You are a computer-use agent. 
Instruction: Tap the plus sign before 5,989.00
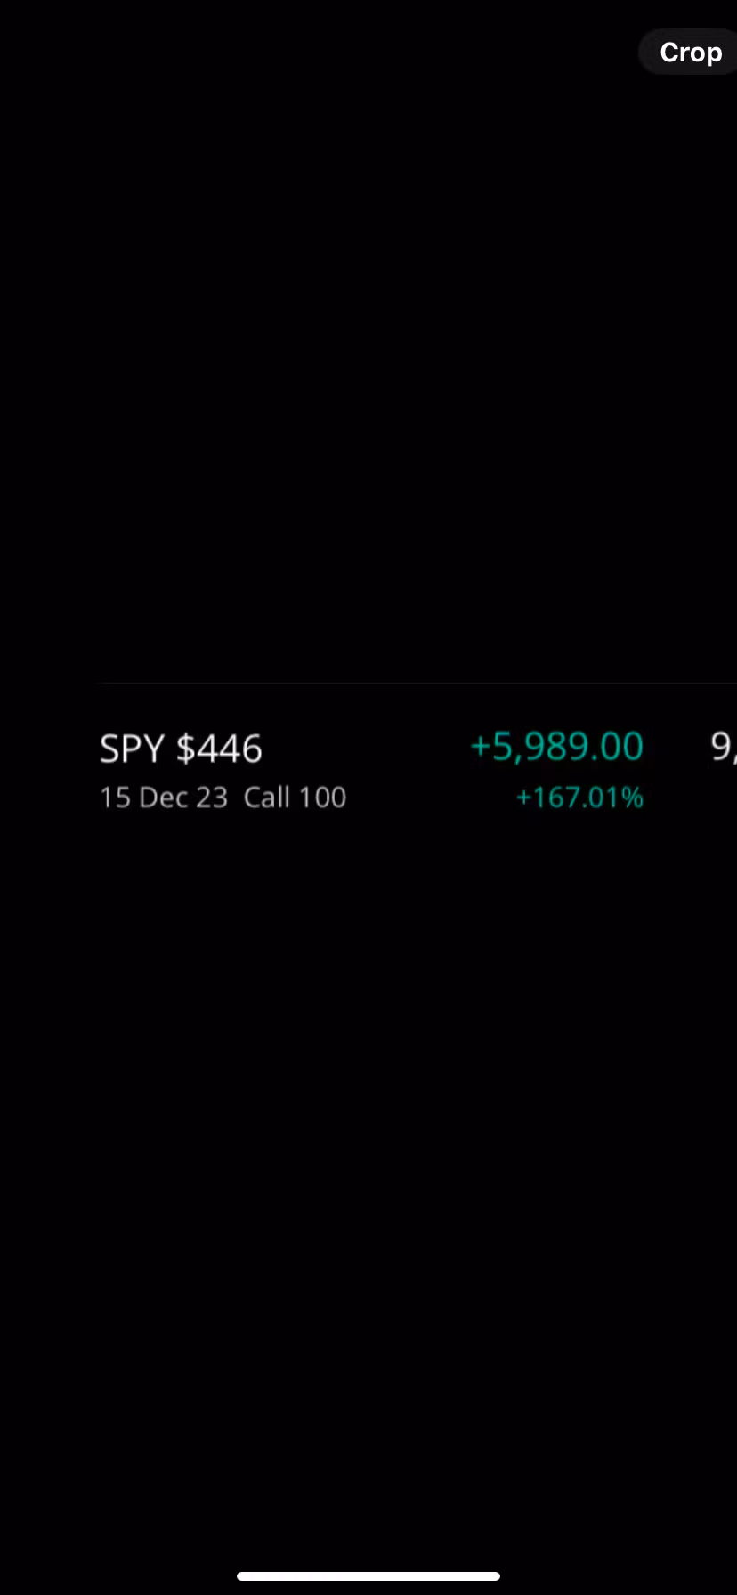point(480,747)
